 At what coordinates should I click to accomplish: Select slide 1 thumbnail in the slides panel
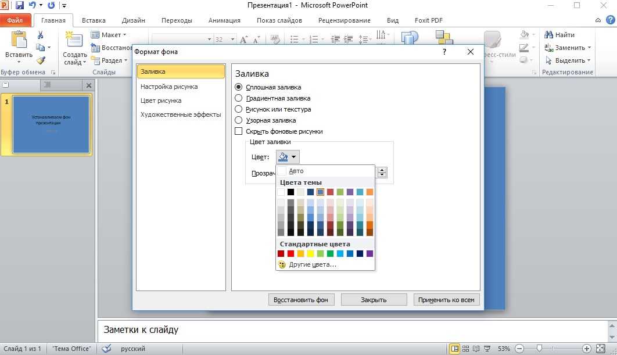coord(51,124)
